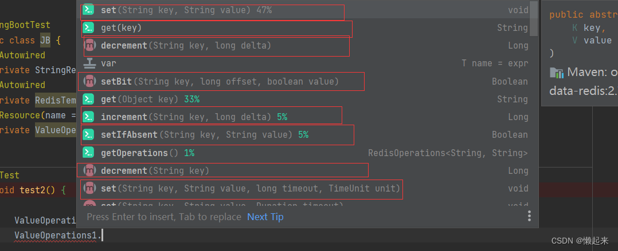618x251 pixels.
Task: Place cursor after ValueOperations1. in editor
Action: pyautogui.click(x=103, y=235)
